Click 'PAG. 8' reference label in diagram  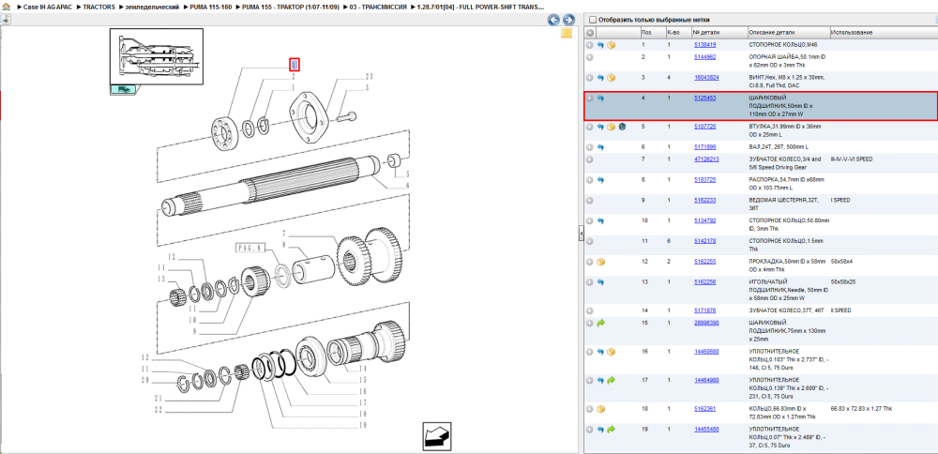pyautogui.click(x=250, y=249)
